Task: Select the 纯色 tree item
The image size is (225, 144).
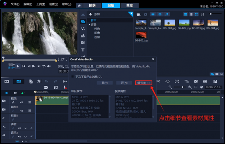Action: tap(97, 29)
